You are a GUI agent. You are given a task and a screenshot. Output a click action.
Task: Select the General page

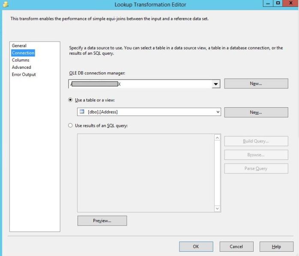coord(19,46)
